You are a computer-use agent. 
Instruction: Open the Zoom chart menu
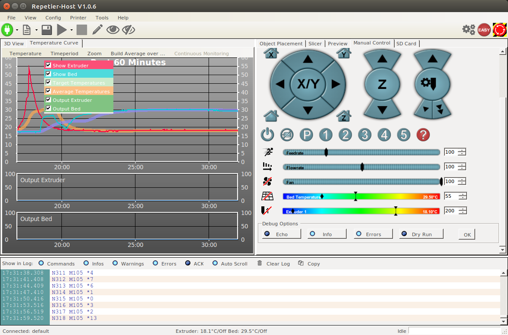[x=94, y=54]
